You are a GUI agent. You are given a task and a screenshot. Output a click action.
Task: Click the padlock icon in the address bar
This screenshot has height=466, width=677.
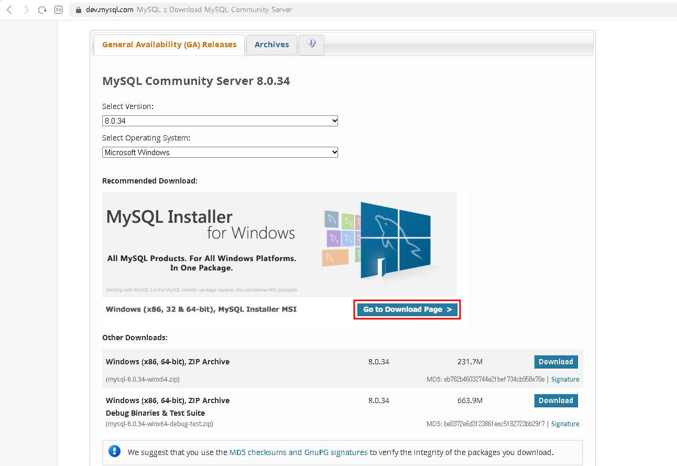coord(79,10)
